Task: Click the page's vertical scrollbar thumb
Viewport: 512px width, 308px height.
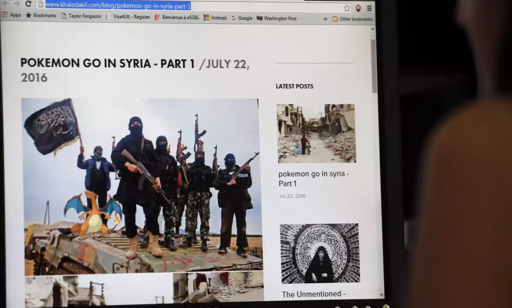Action: pyautogui.click(x=374, y=66)
